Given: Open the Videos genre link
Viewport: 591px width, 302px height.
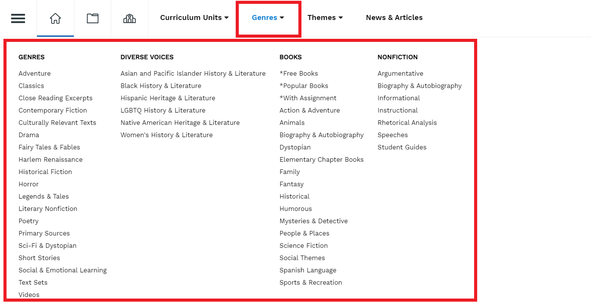Looking at the screenshot, I should (x=29, y=295).
